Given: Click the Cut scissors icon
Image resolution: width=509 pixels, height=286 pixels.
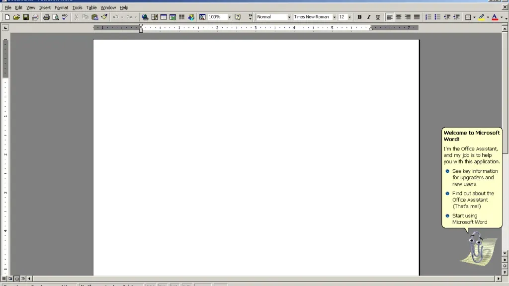Looking at the screenshot, I should coord(76,17).
